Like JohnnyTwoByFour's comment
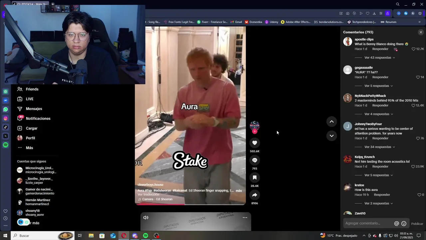This screenshot has width=426, height=240. coord(418,138)
